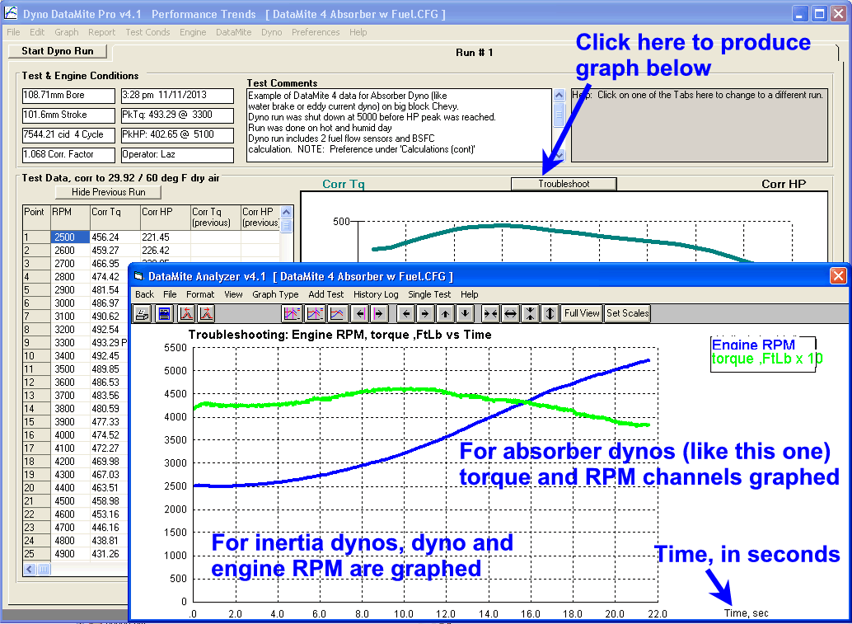
Task: Click the 1.068 Corr. Factor field
Action: [68, 155]
